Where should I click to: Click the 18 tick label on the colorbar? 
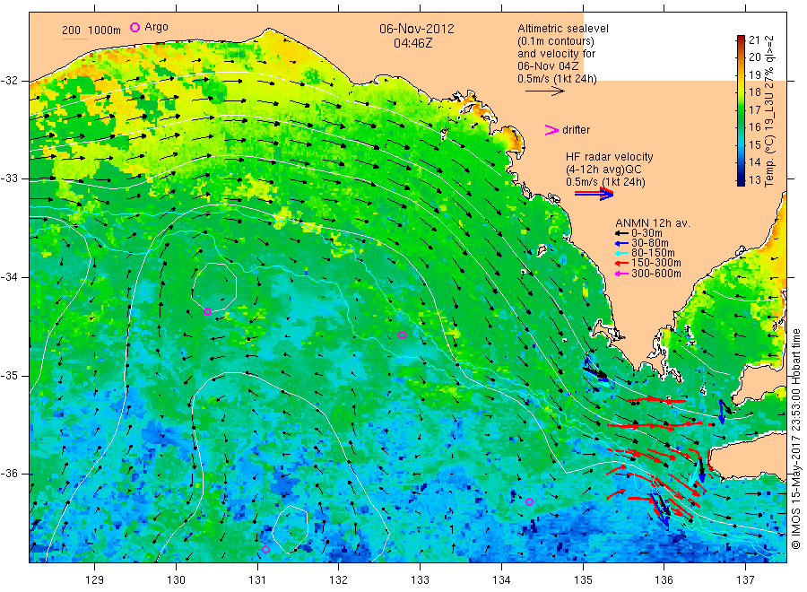pyautogui.click(x=754, y=92)
